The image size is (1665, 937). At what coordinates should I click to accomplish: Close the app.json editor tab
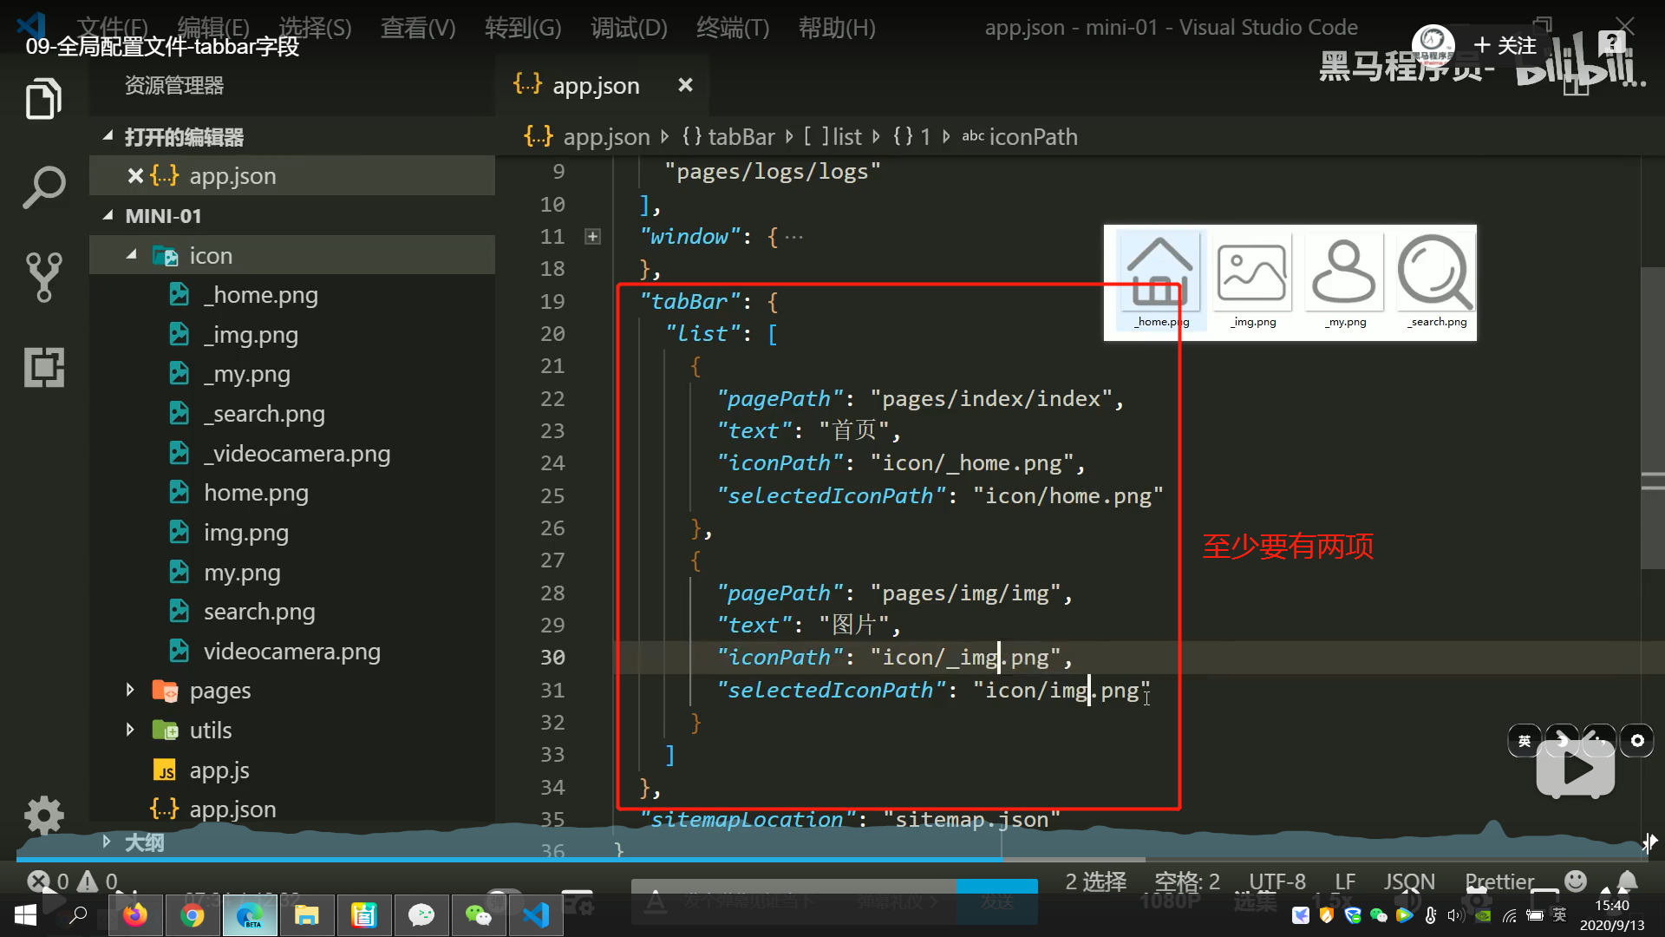point(685,85)
